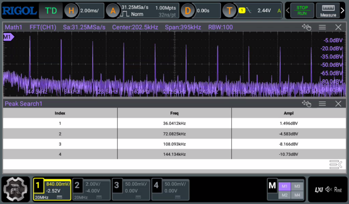Viewport: 349px width, 204px height.
Task: Click the Center:202.5kHz label
Action: point(135,27)
